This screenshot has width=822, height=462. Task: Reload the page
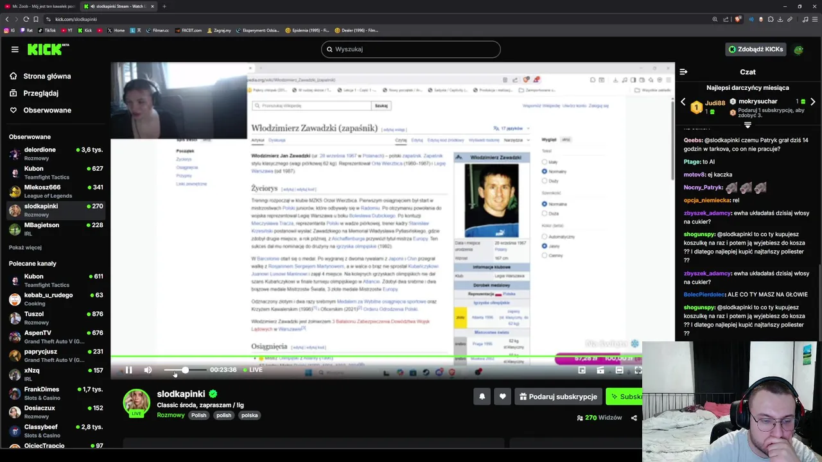(26, 19)
